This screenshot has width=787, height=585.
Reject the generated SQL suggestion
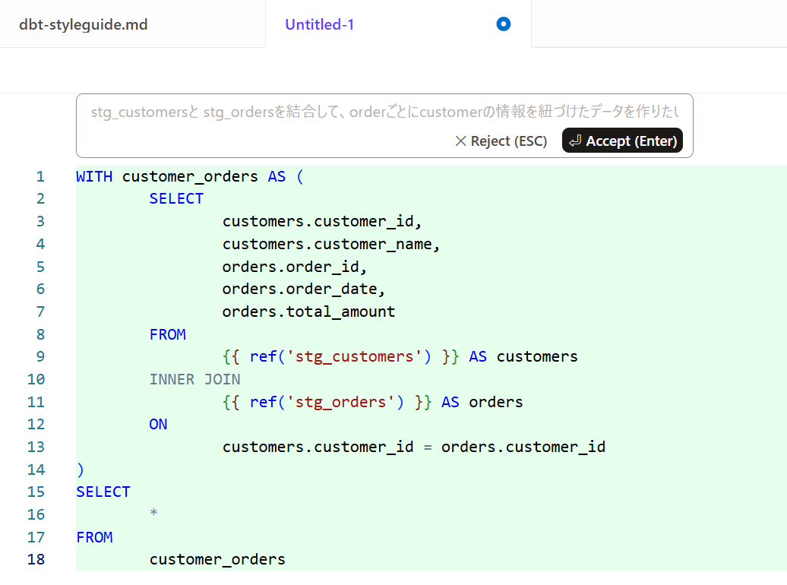501,141
